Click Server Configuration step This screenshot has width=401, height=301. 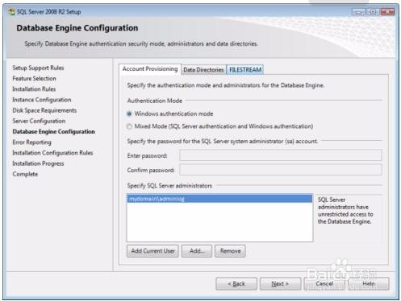pos(39,121)
